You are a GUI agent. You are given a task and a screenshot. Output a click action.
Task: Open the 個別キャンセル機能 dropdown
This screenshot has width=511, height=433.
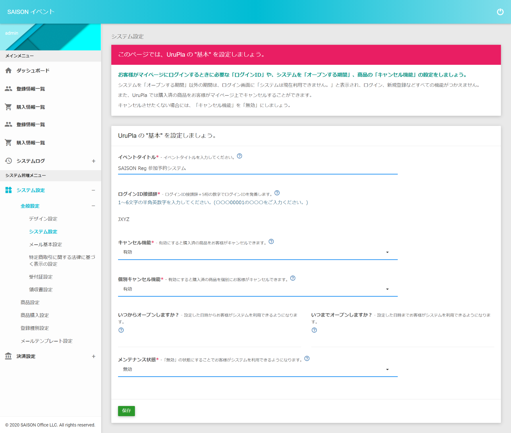click(x=258, y=289)
